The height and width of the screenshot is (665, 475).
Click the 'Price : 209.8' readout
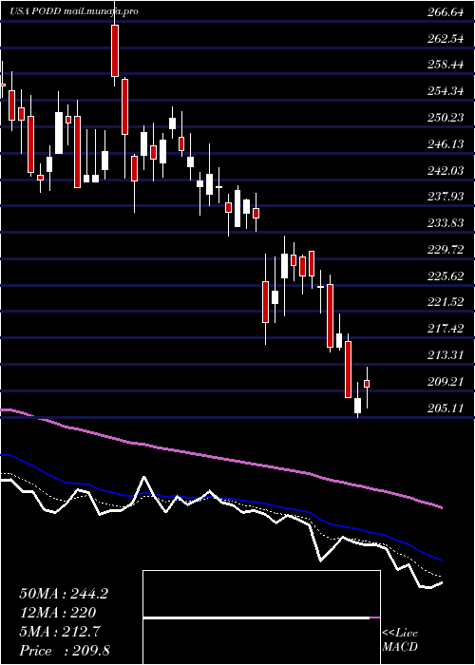[x=65, y=651]
